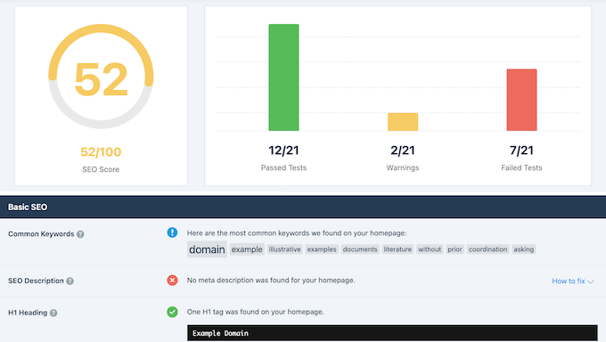
Task: Click the Warnings caption
Action: 403,167
